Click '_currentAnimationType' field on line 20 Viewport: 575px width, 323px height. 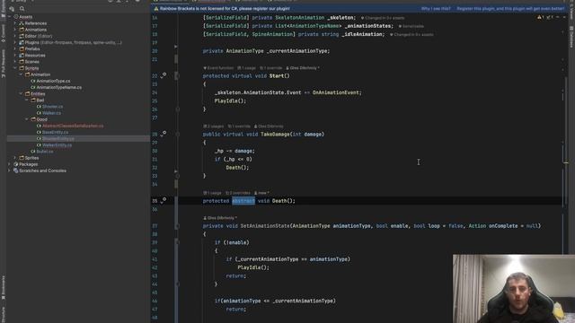tap(297, 51)
